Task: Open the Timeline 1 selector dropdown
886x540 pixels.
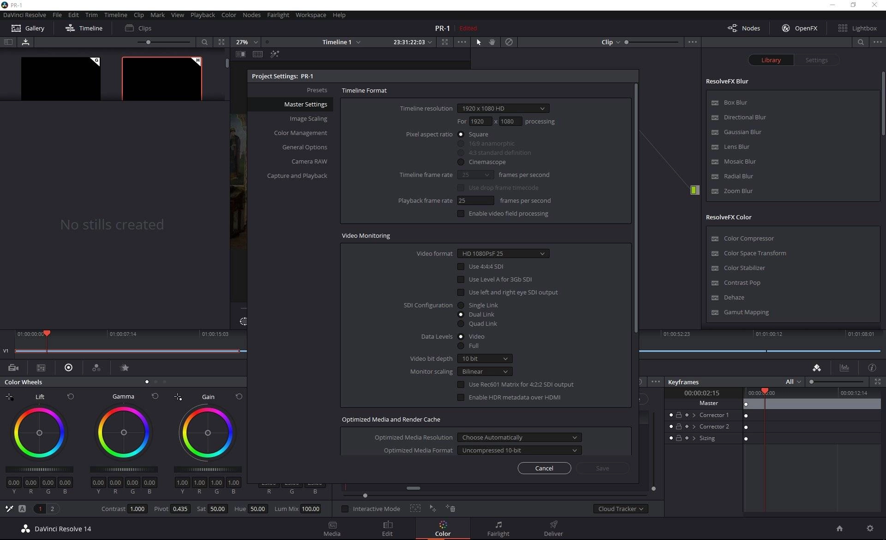Action: pyautogui.click(x=341, y=42)
